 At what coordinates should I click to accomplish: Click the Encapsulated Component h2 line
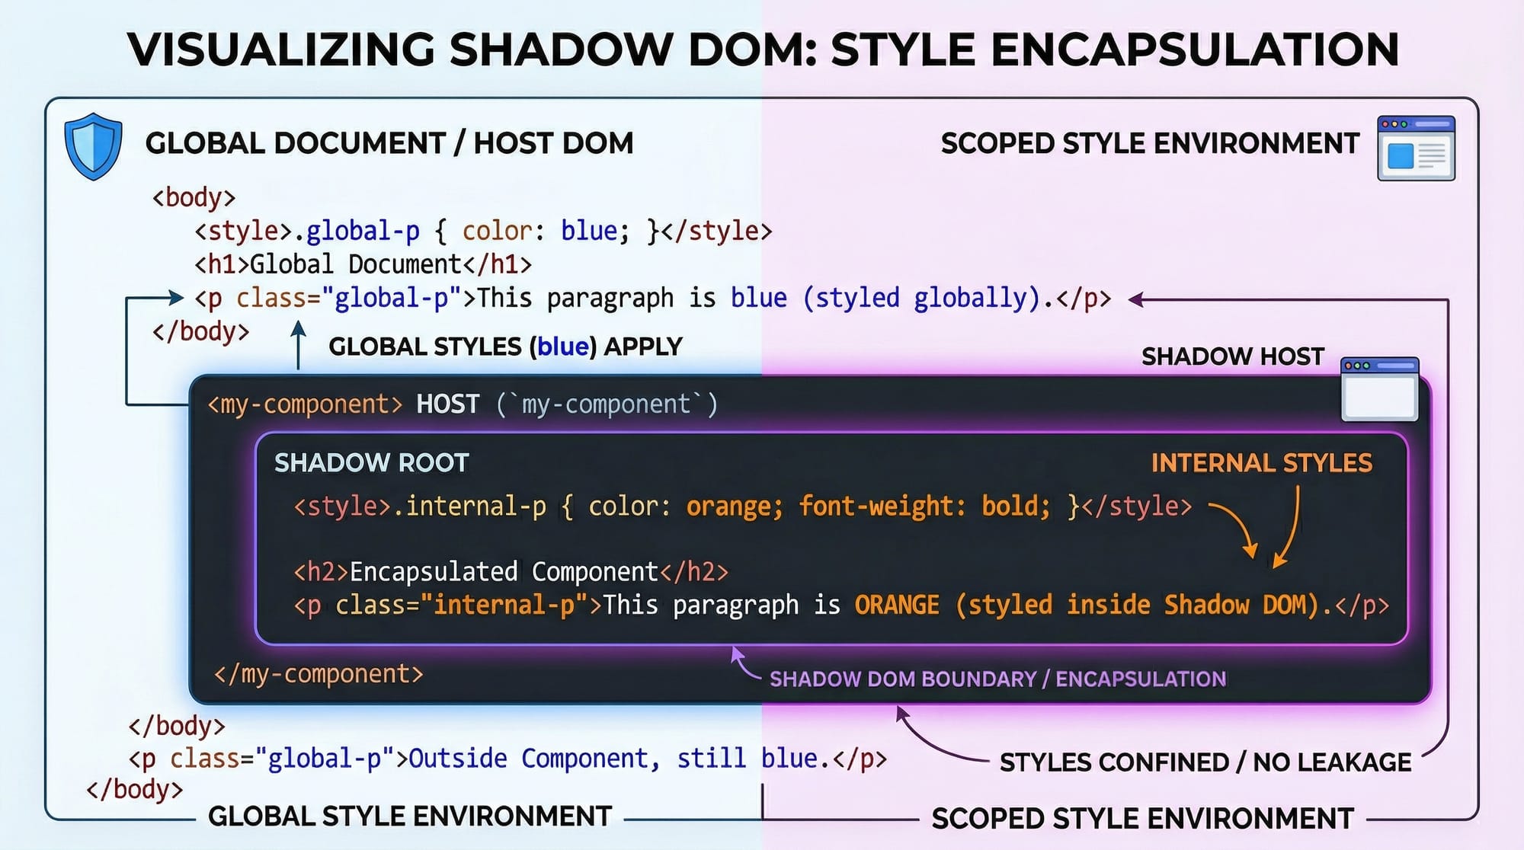(511, 571)
